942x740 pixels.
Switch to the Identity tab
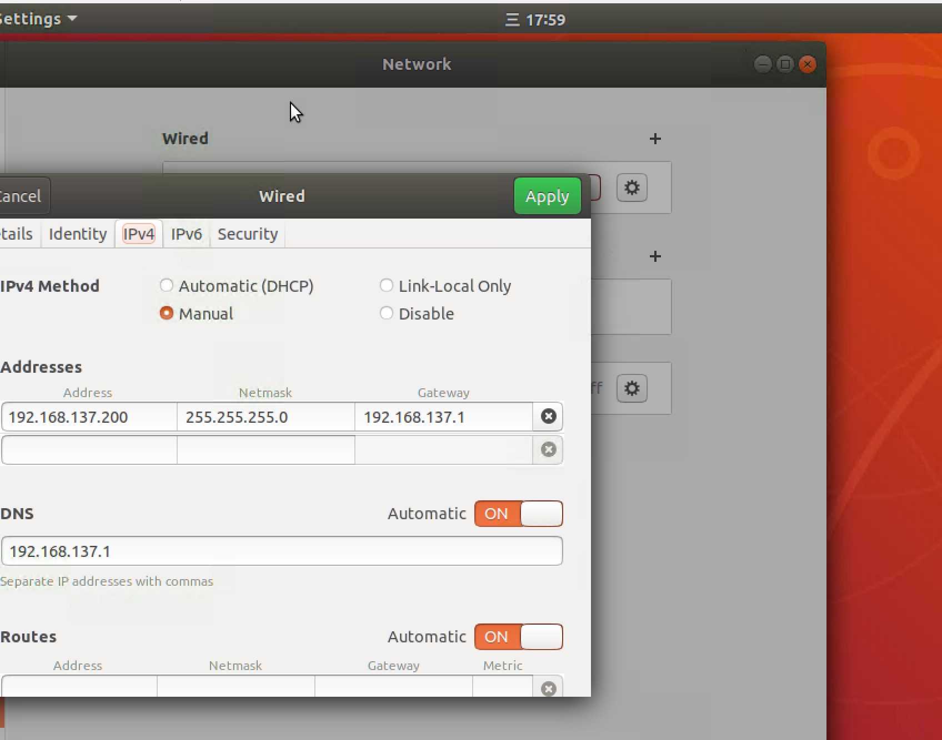[78, 234]
